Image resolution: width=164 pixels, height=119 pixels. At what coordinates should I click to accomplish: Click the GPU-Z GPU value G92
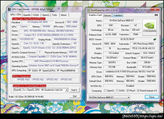coord(111,25)
